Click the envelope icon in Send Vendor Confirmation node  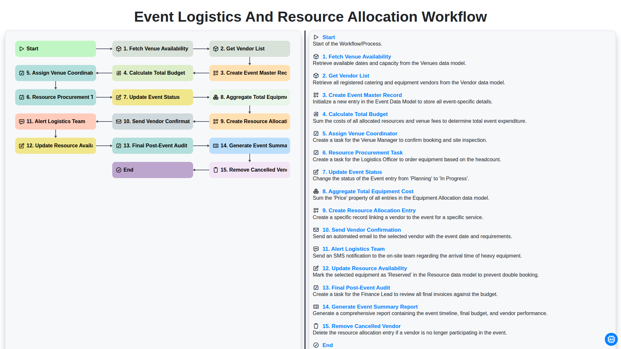(x=119, y=122)
